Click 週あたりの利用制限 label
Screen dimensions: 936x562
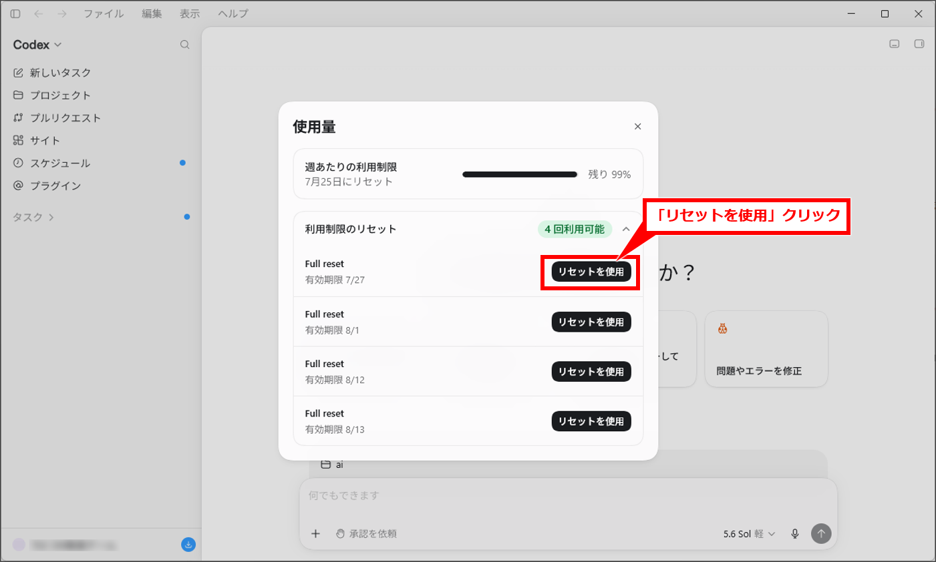351,167
